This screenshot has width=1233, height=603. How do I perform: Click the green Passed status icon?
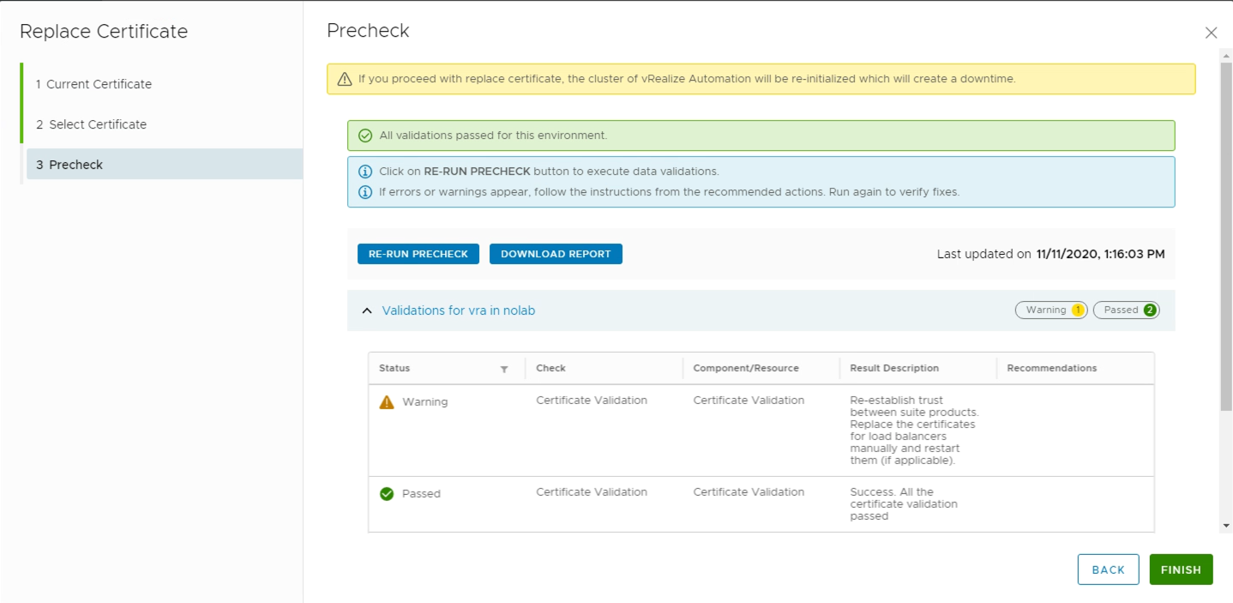[x=387, y=494]
